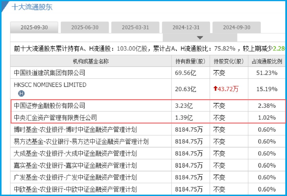287x196 pixels.
Task: Click 0.60% in the 中欧基金 row
Action: coord(267,189)
